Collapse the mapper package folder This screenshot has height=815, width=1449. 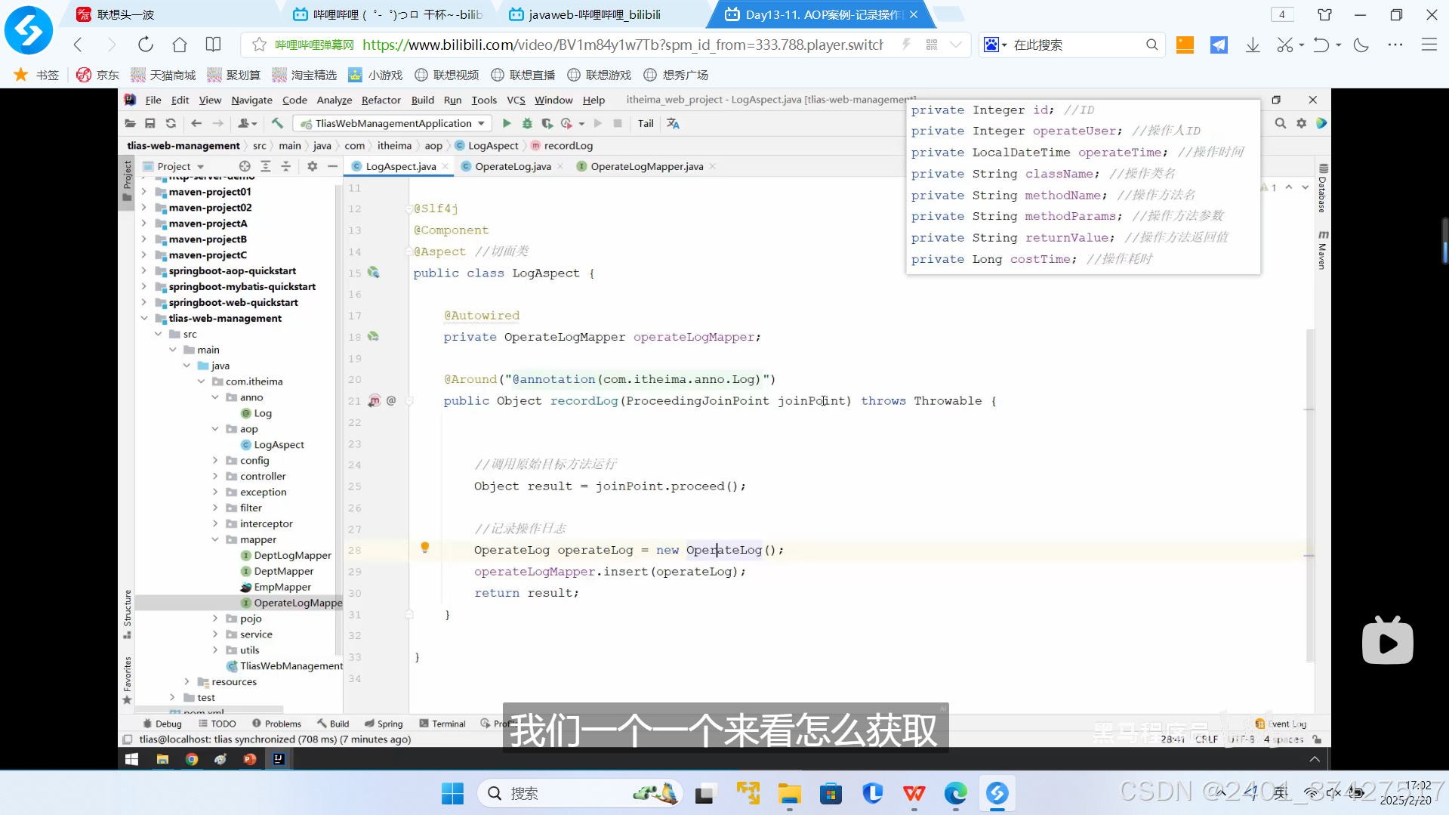pos(215,539)
